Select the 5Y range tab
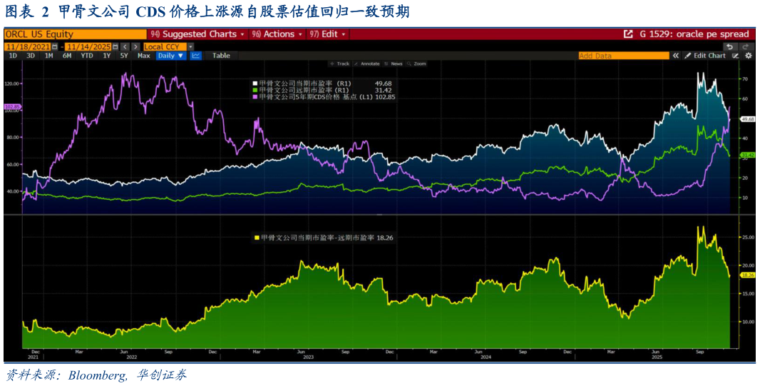The image size is (760, 386). coord(124,55)
